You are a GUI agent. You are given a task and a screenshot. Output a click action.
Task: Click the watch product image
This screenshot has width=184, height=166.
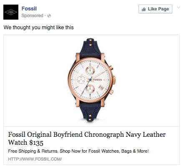[91, 80]
